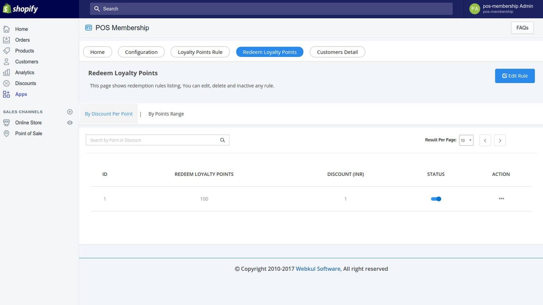
Task: Add a sales channel with plus icon
Action: (x=70, y=112)
